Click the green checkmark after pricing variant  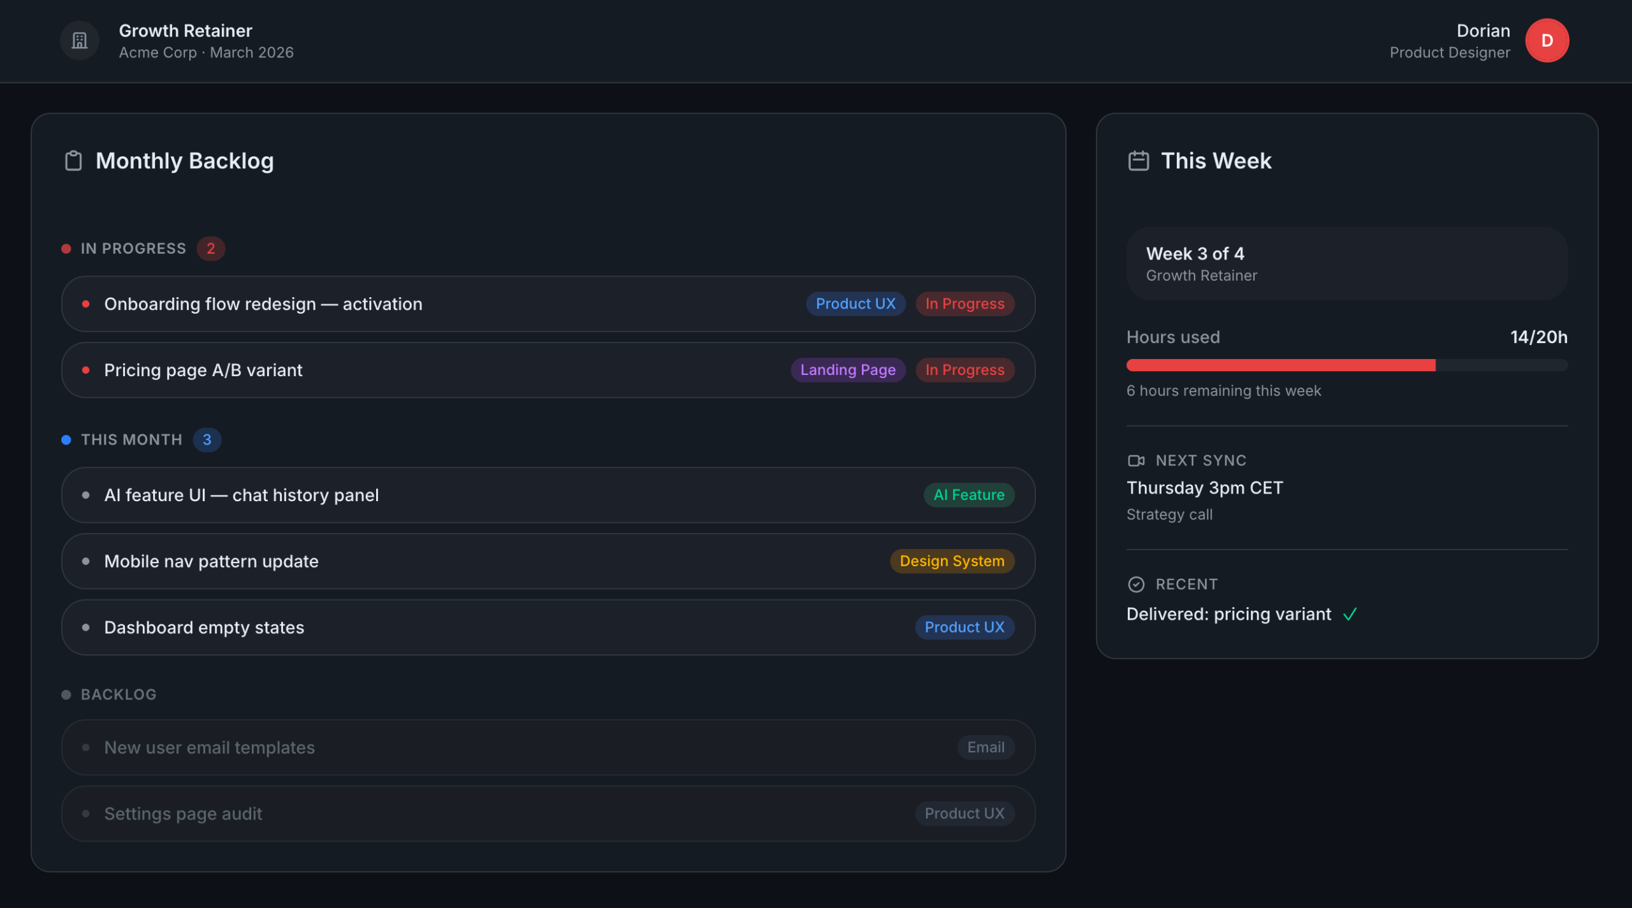[x=1350, y=614]
